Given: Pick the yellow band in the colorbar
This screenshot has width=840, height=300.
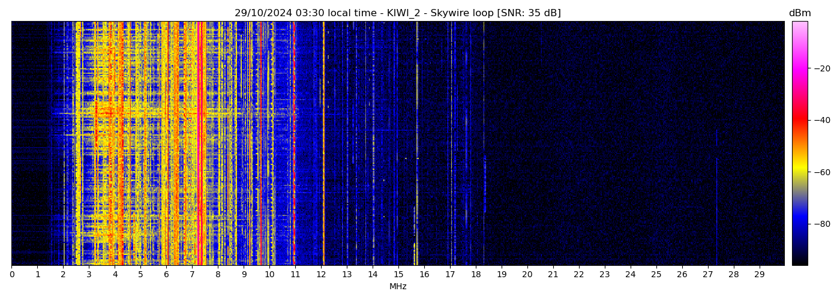Looking at the screenshot, I should (x=799, y=170).
